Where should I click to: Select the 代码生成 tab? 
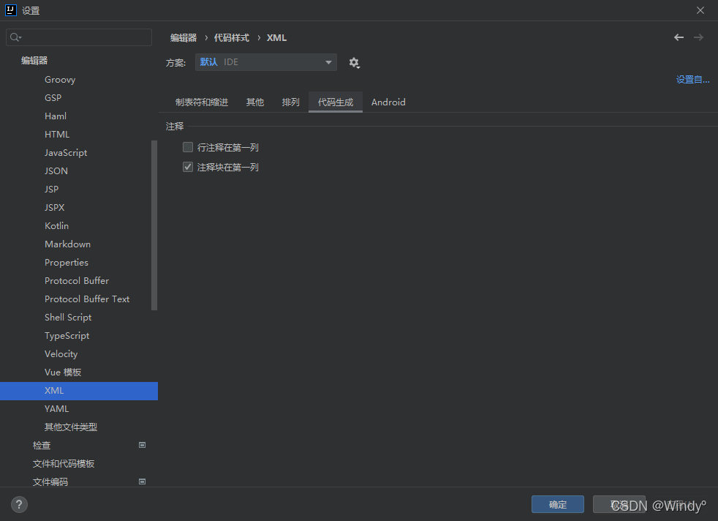[x=335, y=102]
